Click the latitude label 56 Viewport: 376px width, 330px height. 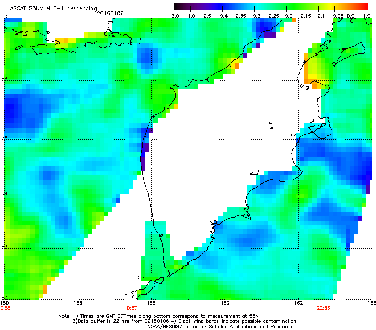(4, 138)
